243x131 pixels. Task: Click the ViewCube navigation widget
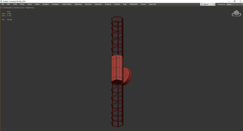point(236,13)
